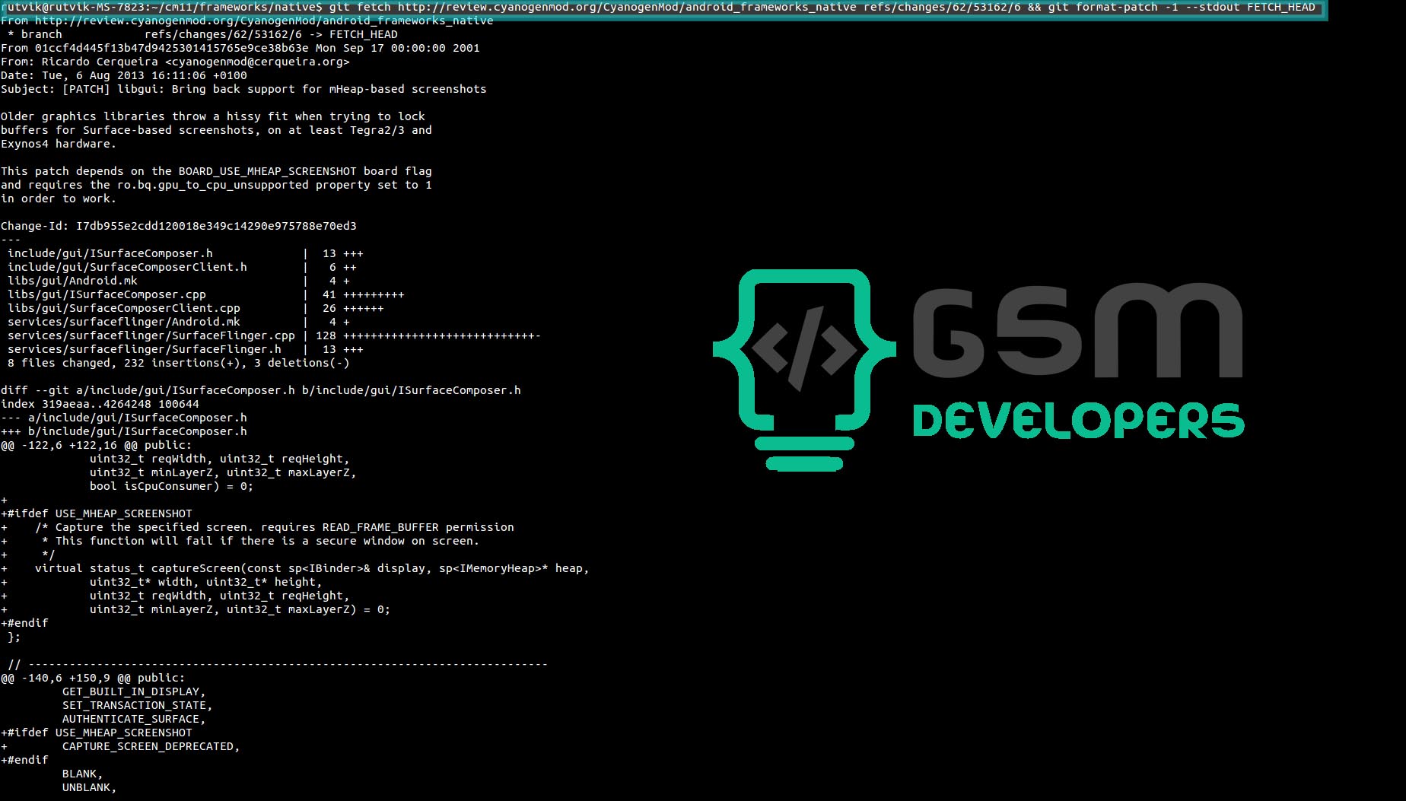Click the line ending 'maxLayerZ) = 0;'
The width and height of the screenshot is (1406, 801).
[x=196, y=609]
